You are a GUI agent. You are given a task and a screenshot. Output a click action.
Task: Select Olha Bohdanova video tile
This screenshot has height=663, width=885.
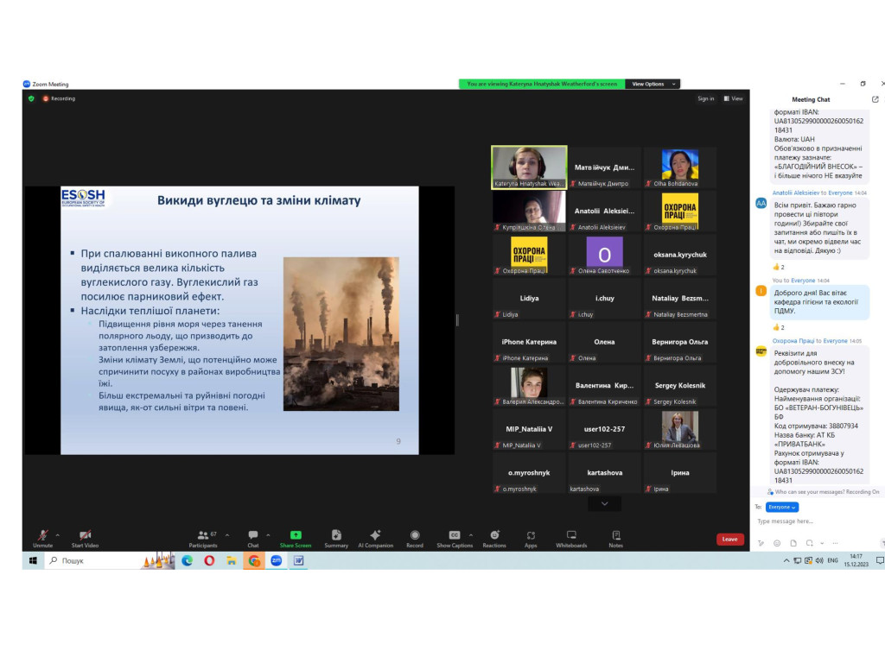(x=679, y=167)
